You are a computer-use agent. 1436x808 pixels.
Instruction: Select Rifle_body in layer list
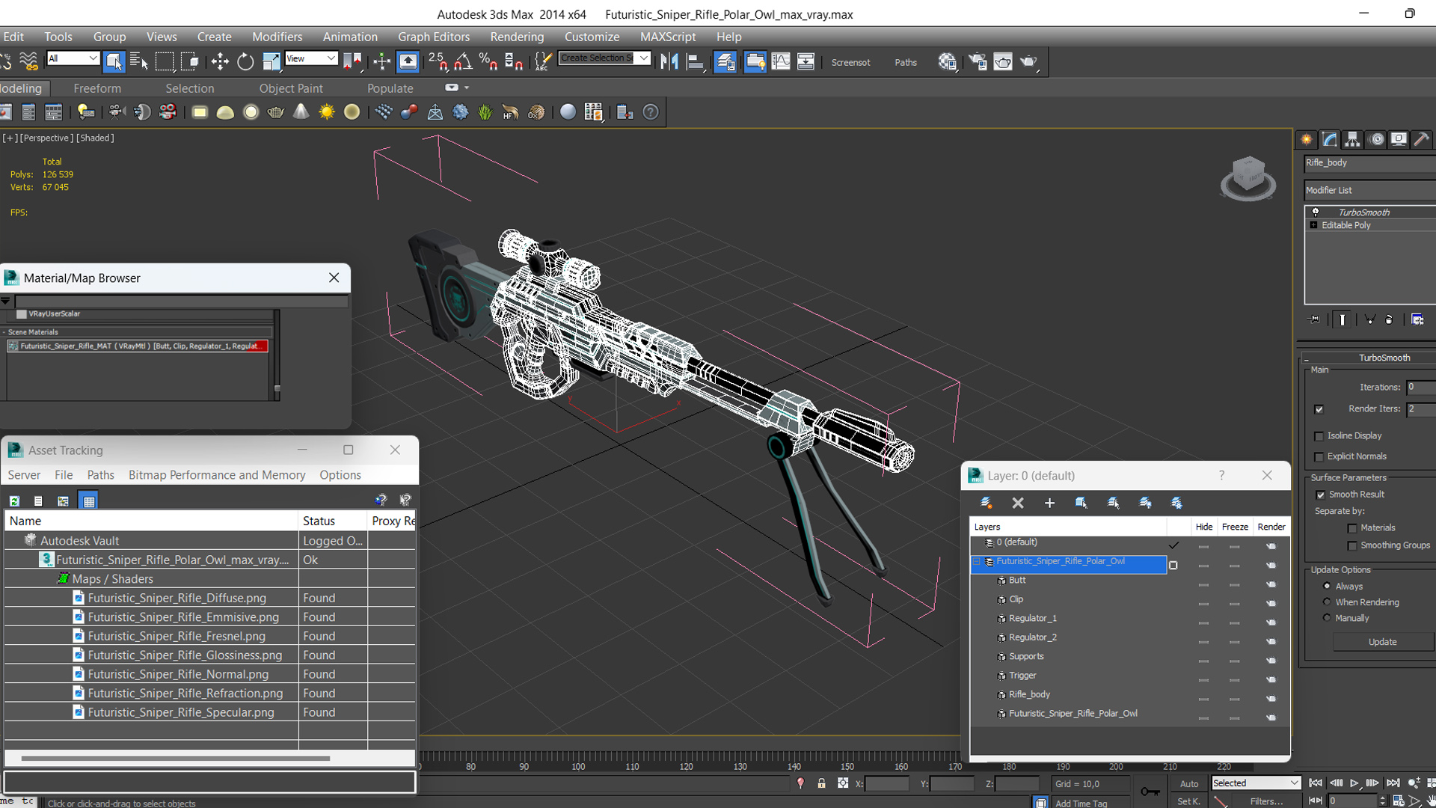coord(1029,694)
